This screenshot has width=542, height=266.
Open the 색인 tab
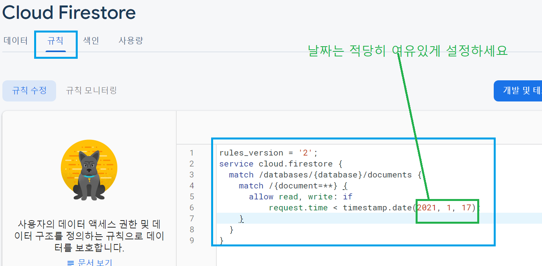[x=91, y=41]
